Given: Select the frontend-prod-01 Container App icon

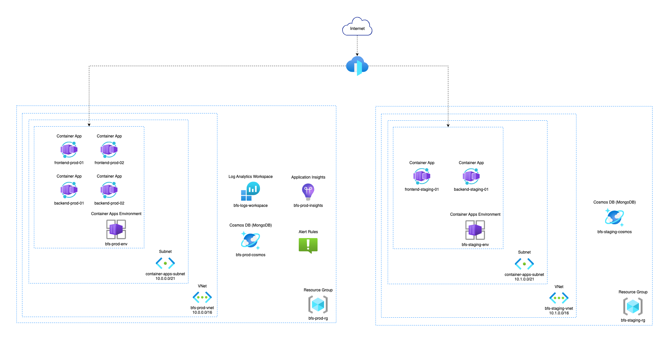Looking at the screenshot, I should pos(69,150).
